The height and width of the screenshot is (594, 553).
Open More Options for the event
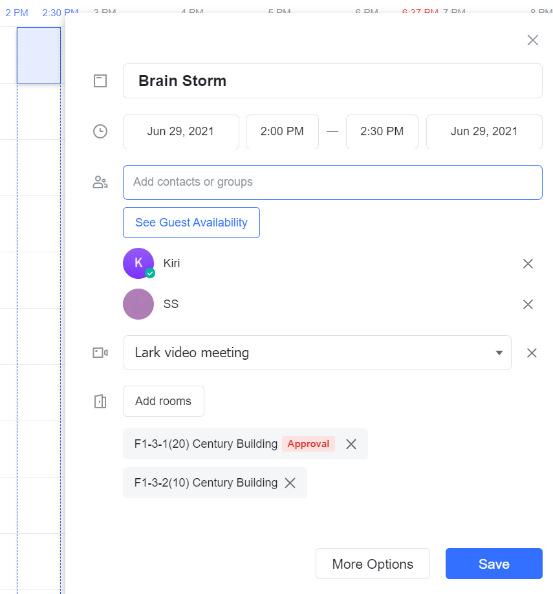click(x=373, y=564)
